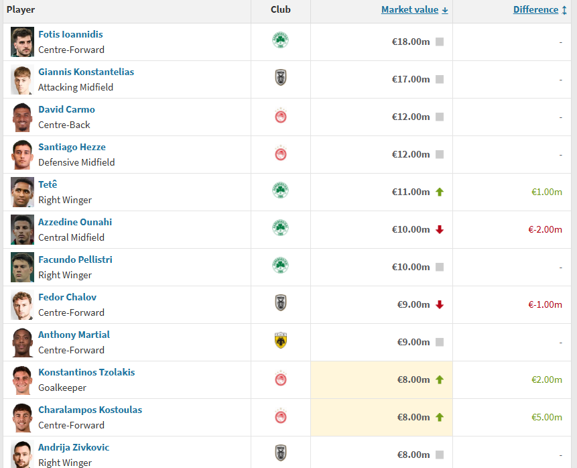Viewport: 577px width, 468px height.
Task: Click red down arrow beside Azzedine Ounahi's value
Action: point(440,229)
